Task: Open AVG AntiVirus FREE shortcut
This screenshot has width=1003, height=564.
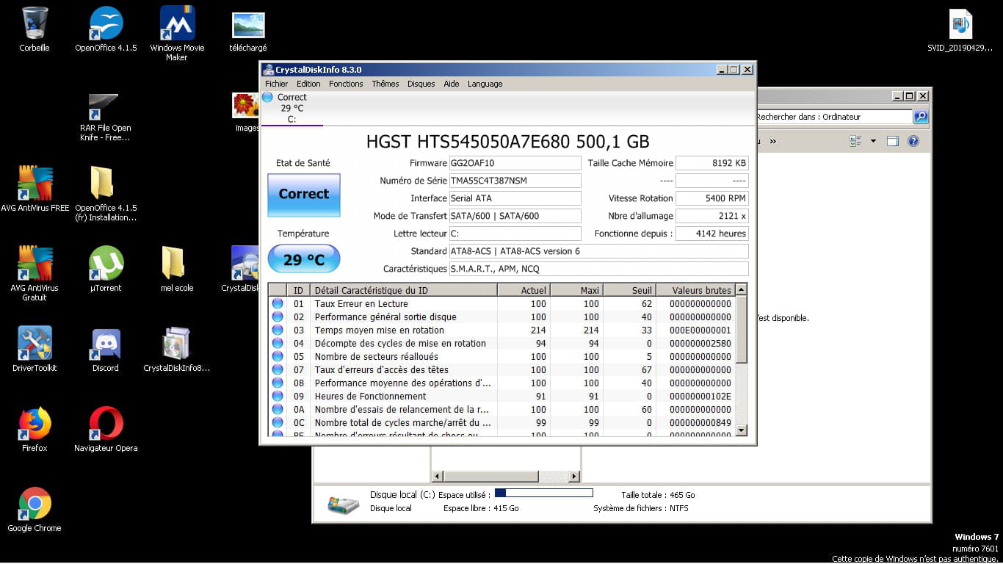Action: coord(35,185)
